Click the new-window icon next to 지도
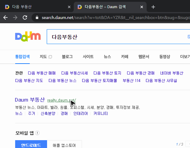190x148 pixels. [x=50, y=57]
